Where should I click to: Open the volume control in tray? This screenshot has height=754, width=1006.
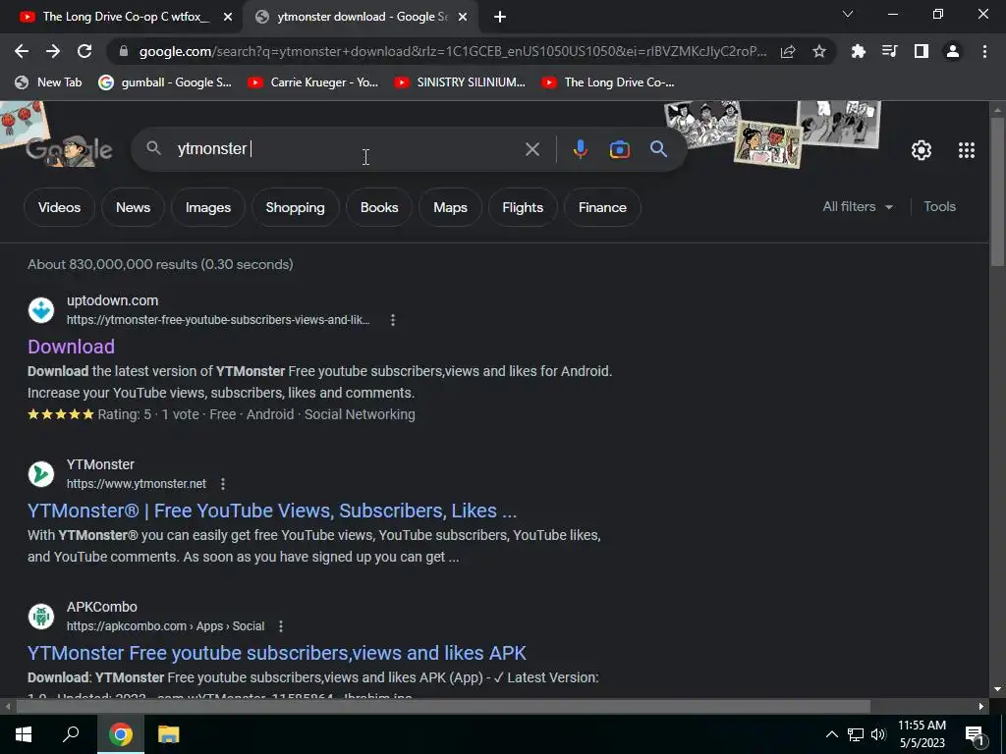tap(878, 734)
